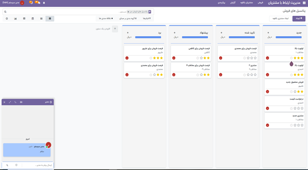Toggle activity circle on 'مشتری جدید' card
Screen dimensions: 308x170
coord(291,125)
